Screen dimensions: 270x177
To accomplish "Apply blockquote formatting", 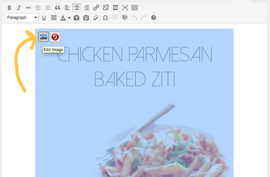I will (58, 8).
